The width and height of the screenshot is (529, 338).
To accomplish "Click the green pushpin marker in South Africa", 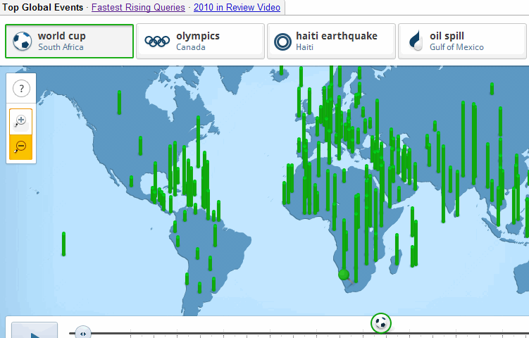I will click(345, 276).
